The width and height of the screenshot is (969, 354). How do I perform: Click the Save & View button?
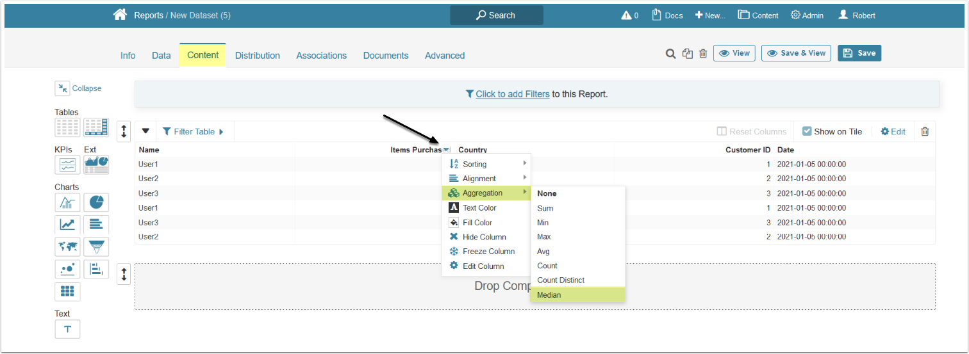coord(796,53)
